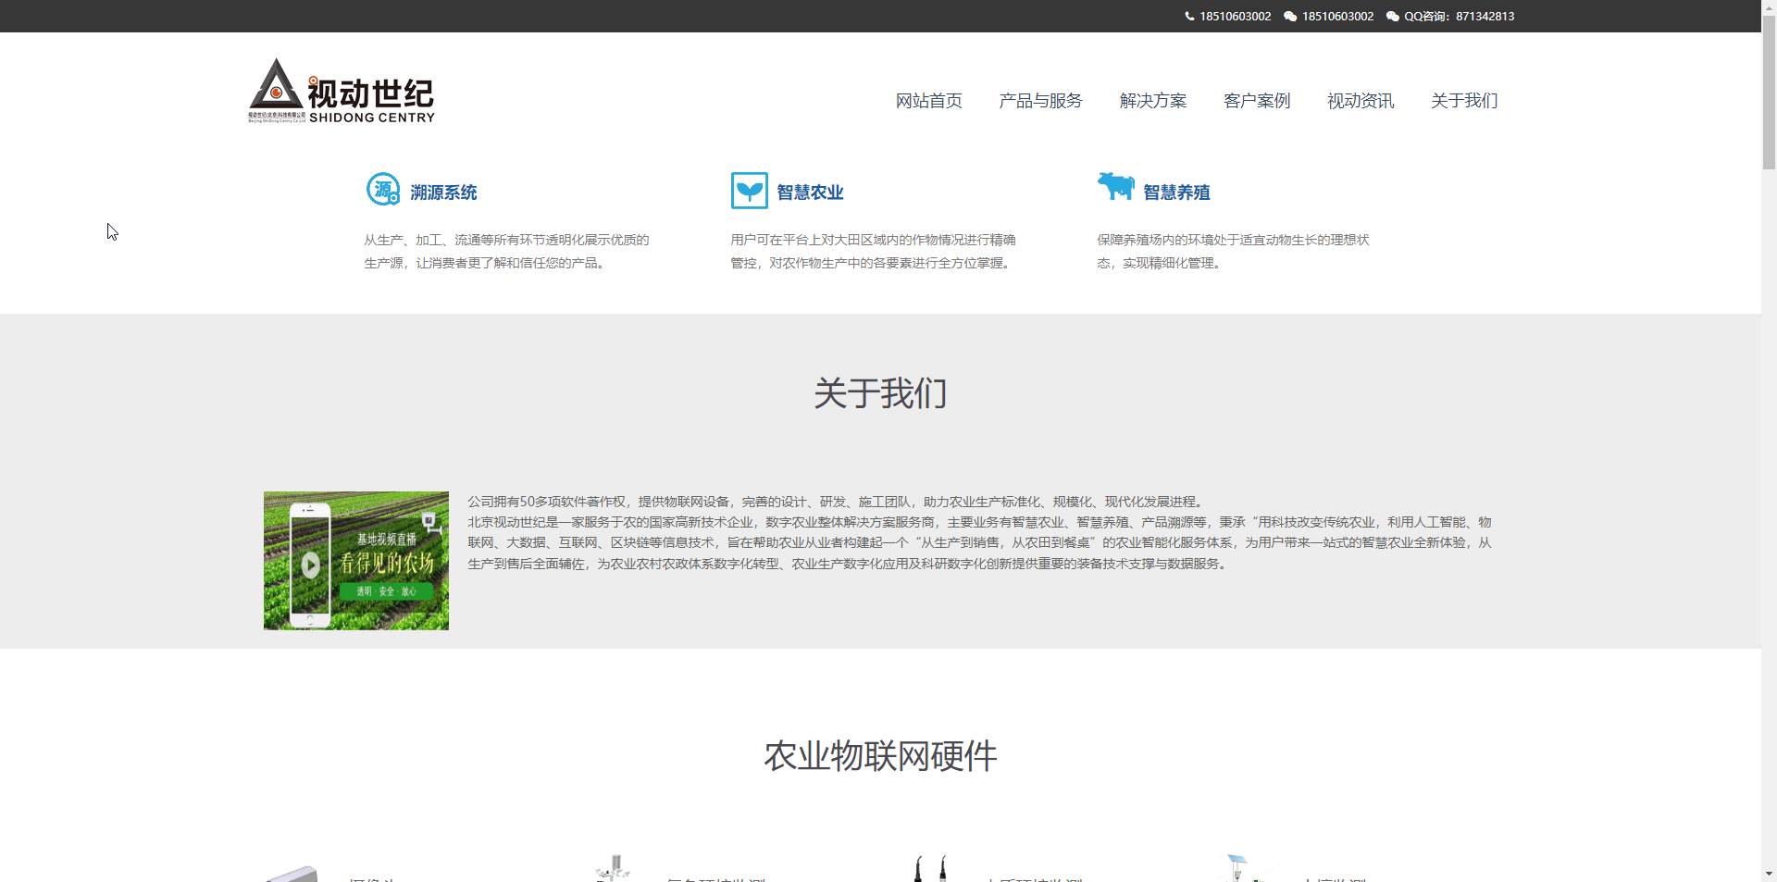Viewport: 1777px width, 882px height.
Task: Click the 智慧养殖 cow icon
Action: 1115,186
